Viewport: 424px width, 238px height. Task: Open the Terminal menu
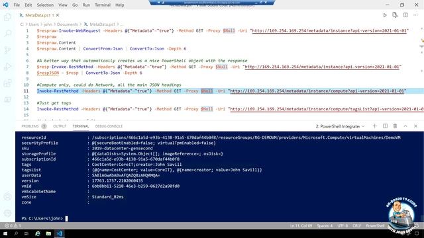[x=103, y=5]
